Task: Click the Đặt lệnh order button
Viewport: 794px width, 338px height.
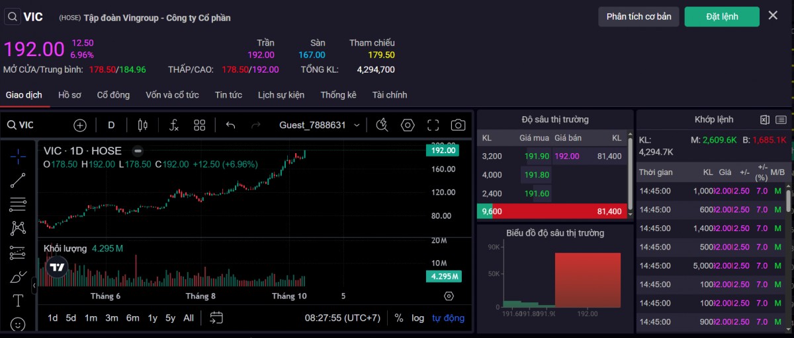Action: 721,17
